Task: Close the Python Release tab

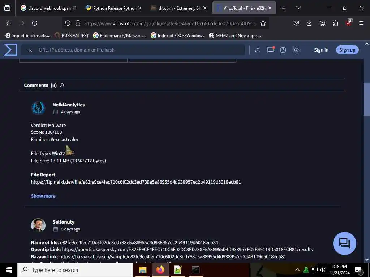Action: click(x=140, y=8)
